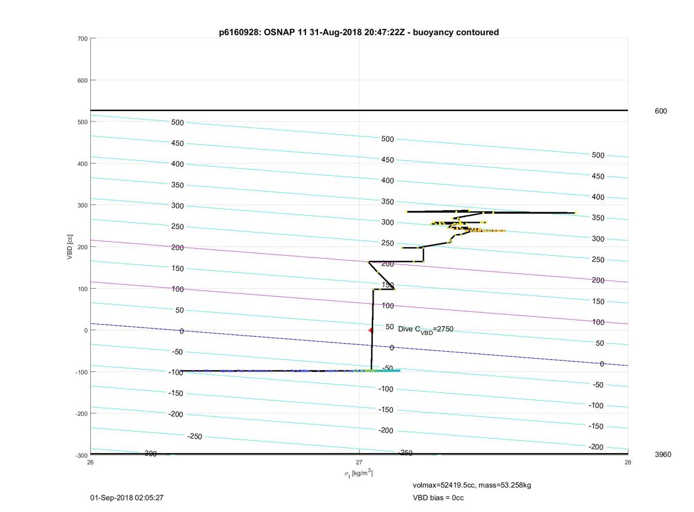Screen dimensions: 694x512
Task: Click the y-axis tick label '0'
Action: 86,330
